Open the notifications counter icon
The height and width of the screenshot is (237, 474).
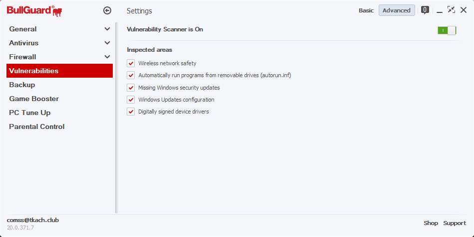coord(425,9)
